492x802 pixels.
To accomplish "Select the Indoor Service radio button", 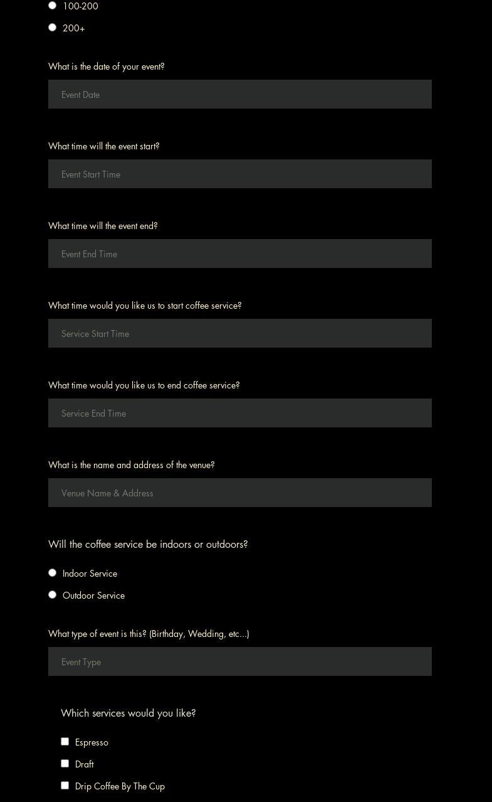I will (x=53, y=573).
